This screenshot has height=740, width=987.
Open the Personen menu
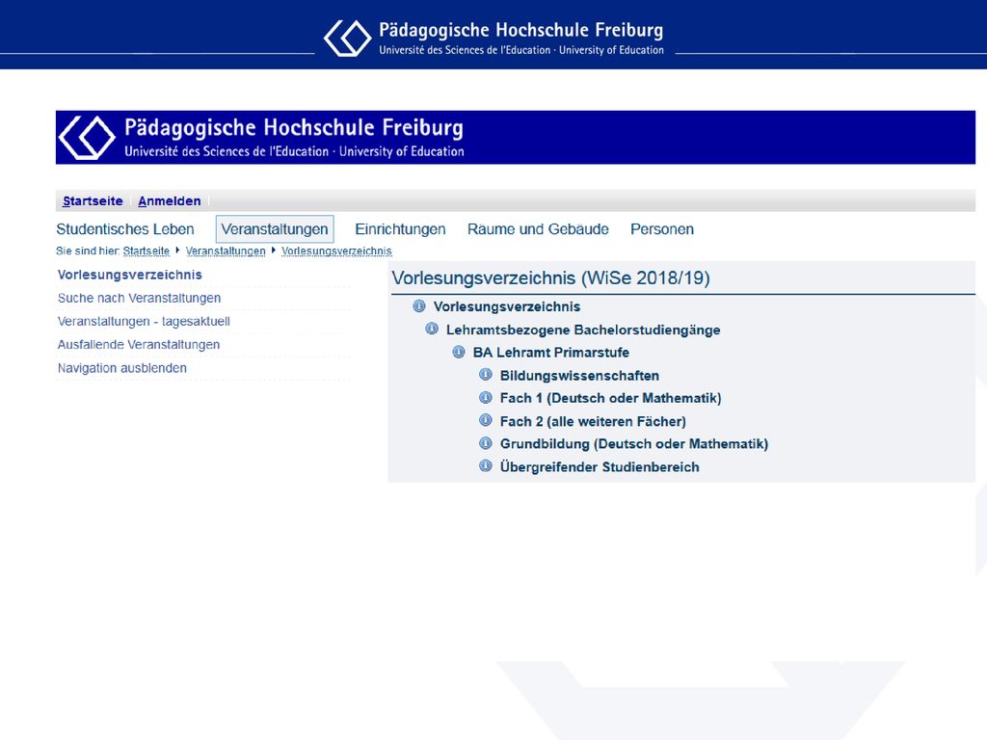point(662,229)
